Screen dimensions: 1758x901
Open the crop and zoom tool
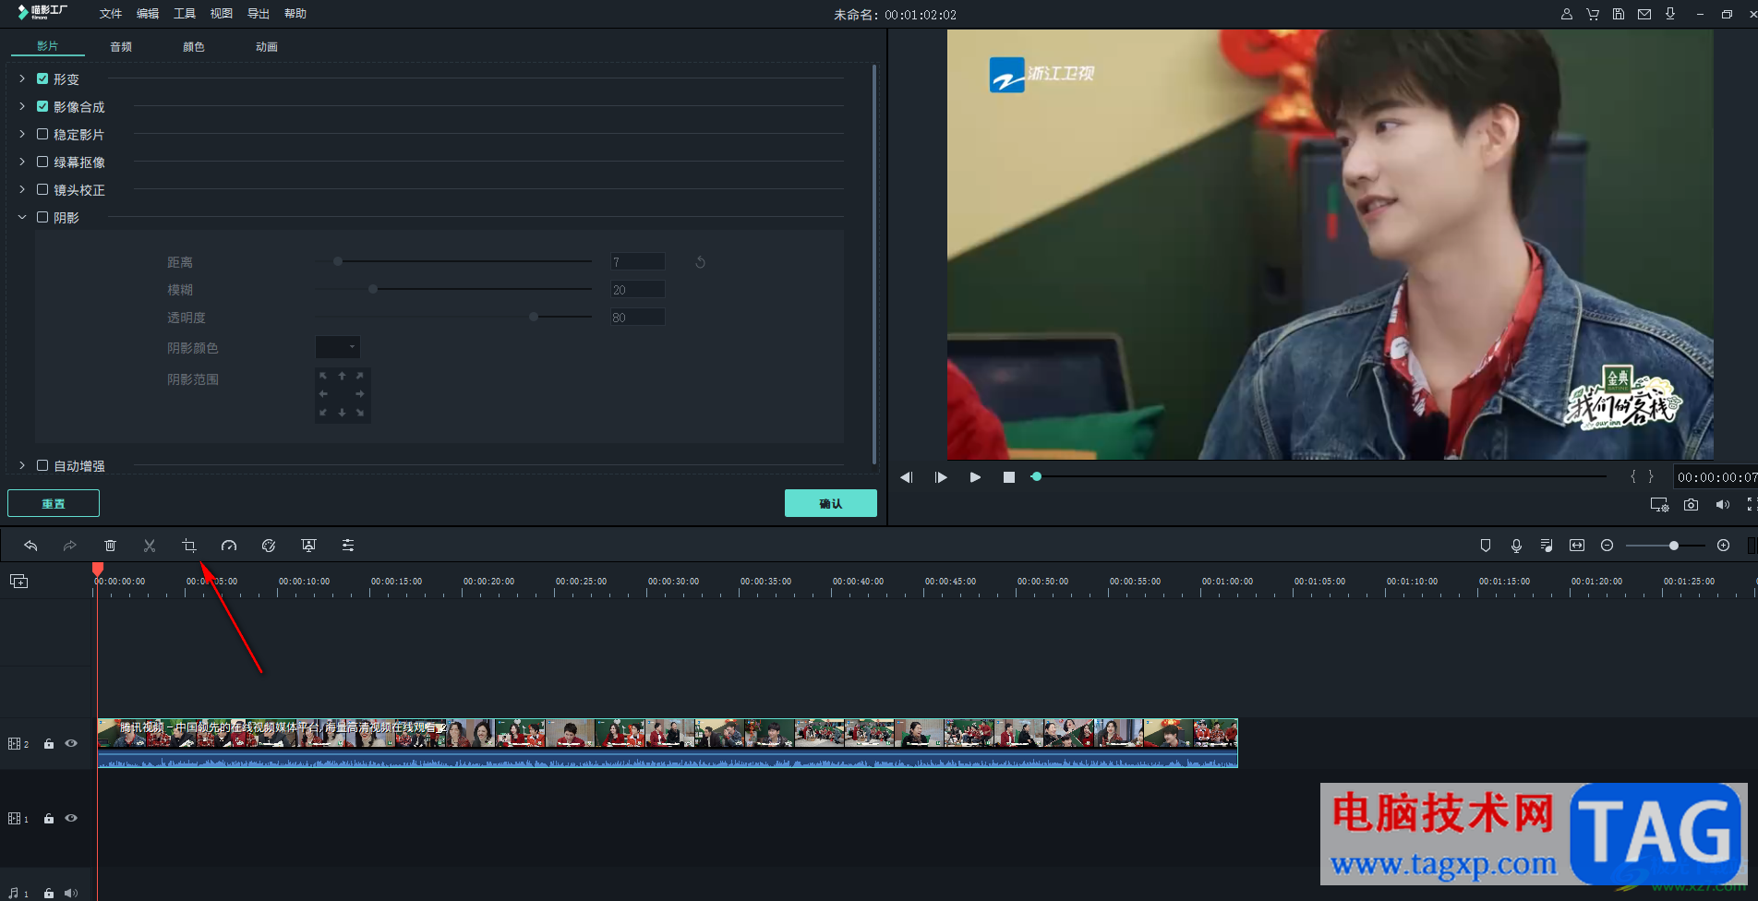(189, 546)
